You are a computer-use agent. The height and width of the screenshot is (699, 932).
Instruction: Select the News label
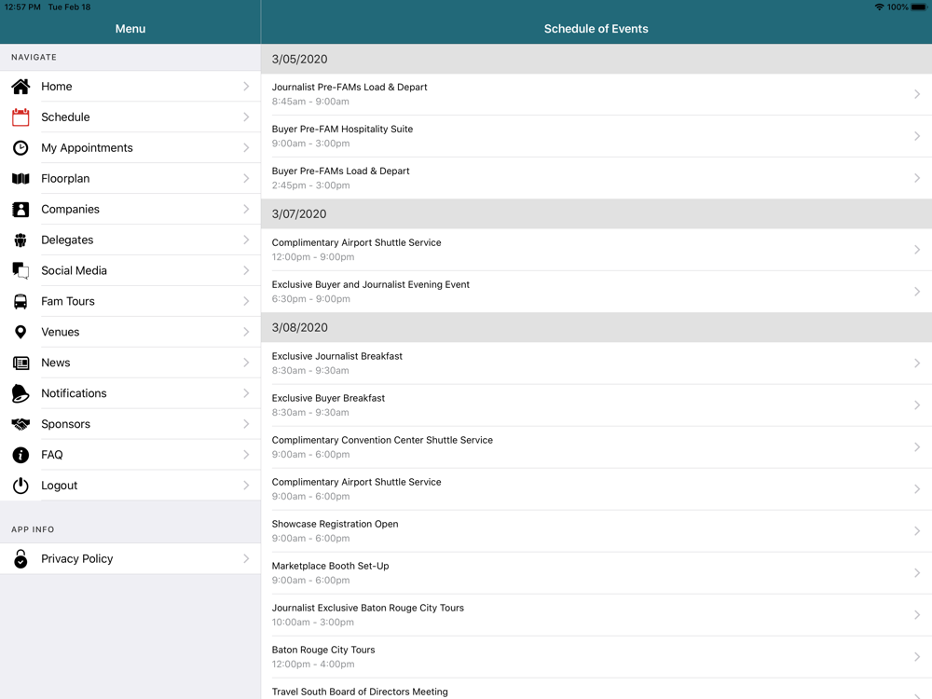click(x=55, y=363)
